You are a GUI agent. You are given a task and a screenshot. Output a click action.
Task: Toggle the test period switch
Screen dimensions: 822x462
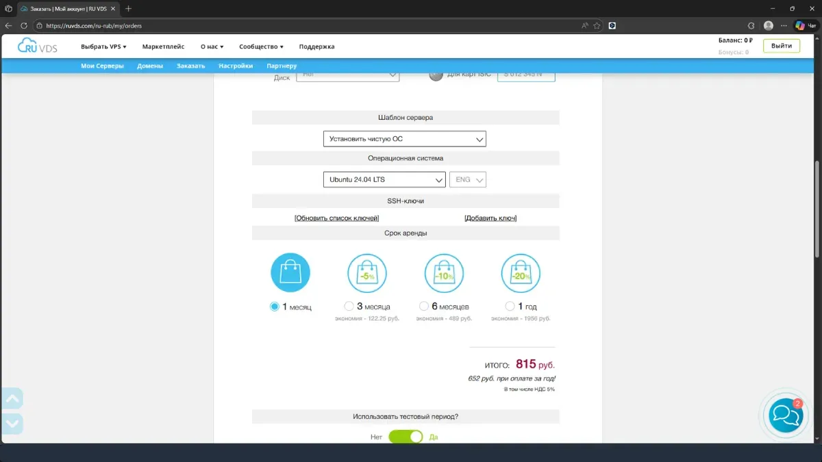point(406,437)
